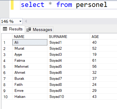Select row header number 7
This screenshot has width=117, height=109.
7,79
